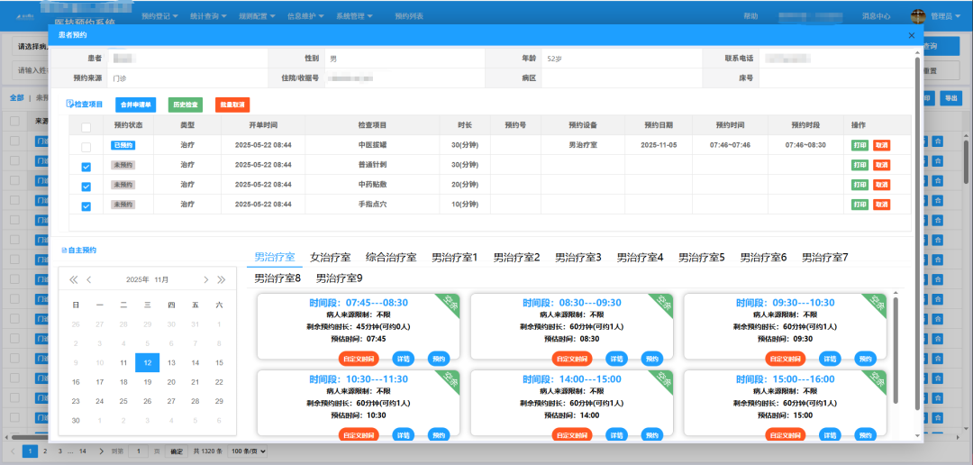Click the page number input field
973x465 pixels.
[139, 451]
